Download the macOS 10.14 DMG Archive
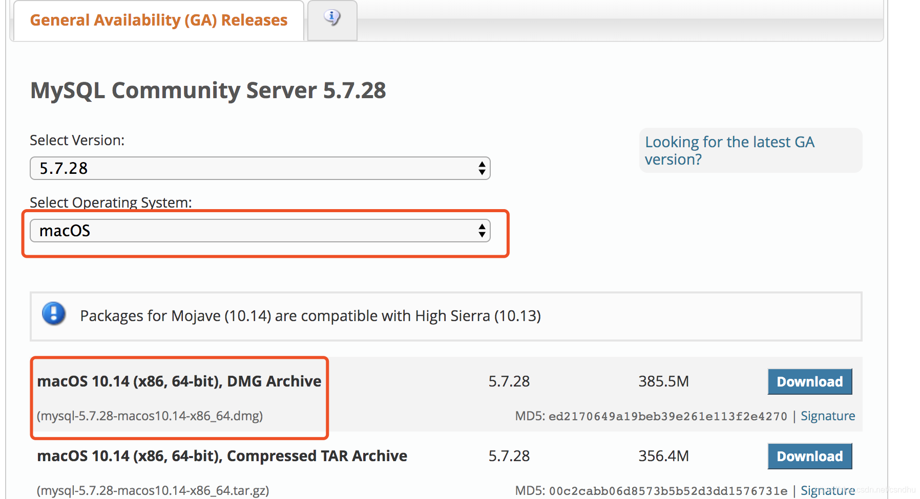 tap(809, 381)
